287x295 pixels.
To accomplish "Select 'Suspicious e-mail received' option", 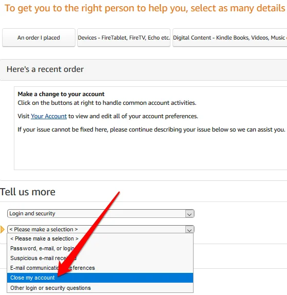I will (x=100, y=258).
